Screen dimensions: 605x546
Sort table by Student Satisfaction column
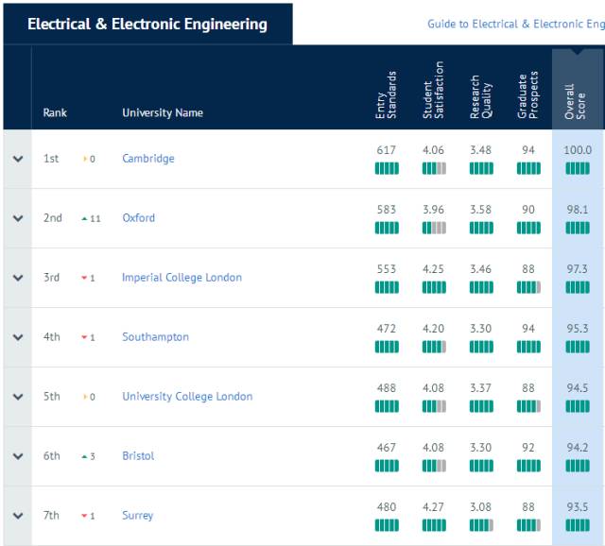433,90
